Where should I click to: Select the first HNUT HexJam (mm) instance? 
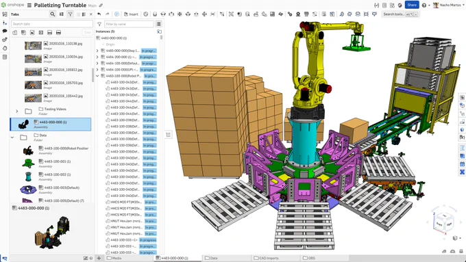[x=131, y=221]
